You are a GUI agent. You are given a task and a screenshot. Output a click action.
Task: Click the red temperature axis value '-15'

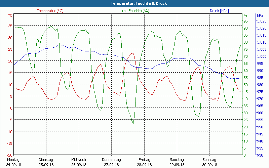10,143
